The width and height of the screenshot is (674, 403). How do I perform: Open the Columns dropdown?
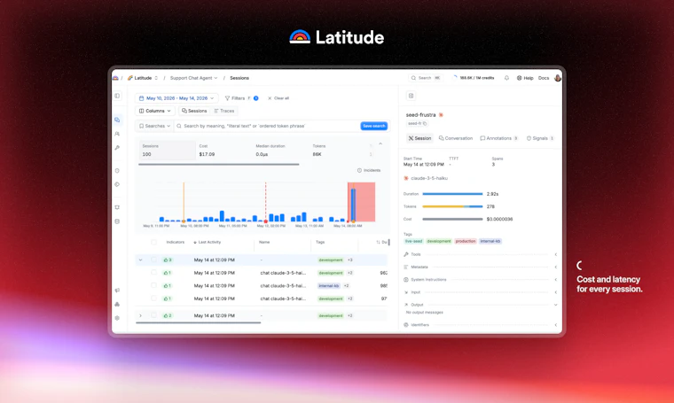pyautogui.click(x=155, y=111)
